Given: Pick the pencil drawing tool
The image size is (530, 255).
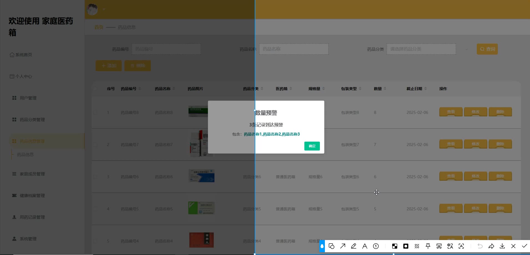Looking at the screenshot, I should [x=354, y=246].
